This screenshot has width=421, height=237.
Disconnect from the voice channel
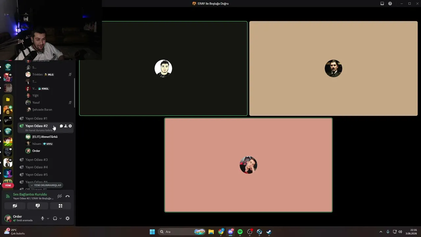[67, 196]
